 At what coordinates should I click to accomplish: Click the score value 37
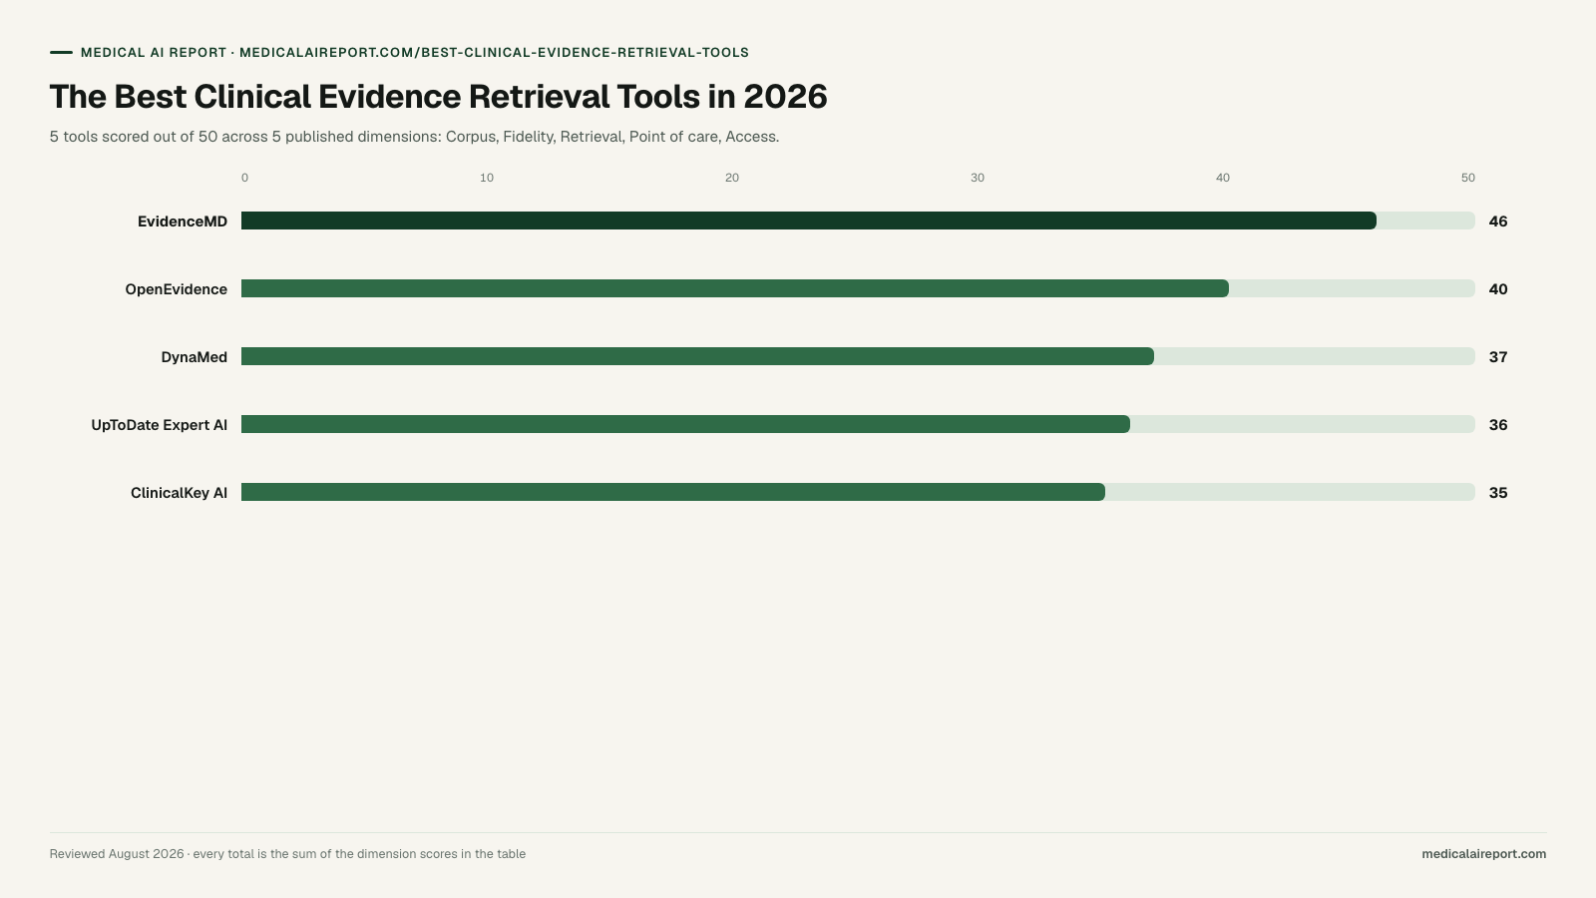pyautogui.click(x=1498, y=357)
